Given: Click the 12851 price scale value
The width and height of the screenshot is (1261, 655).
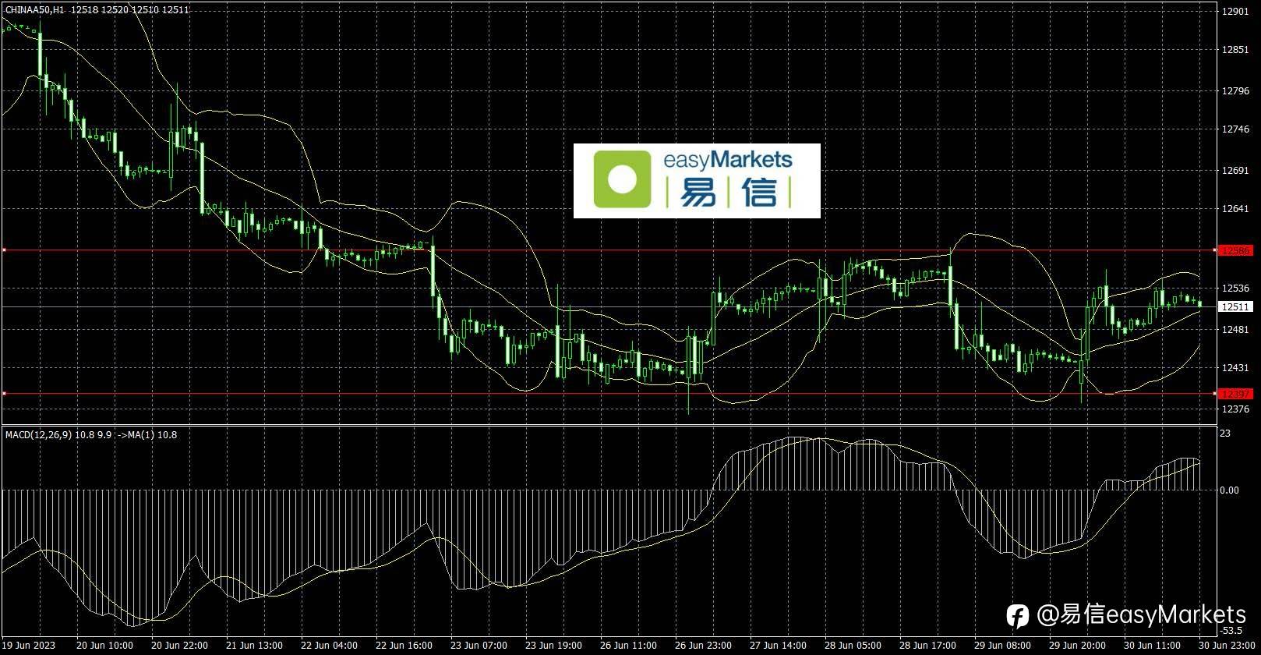Looking at the screenshot, I should point(1236,49).
